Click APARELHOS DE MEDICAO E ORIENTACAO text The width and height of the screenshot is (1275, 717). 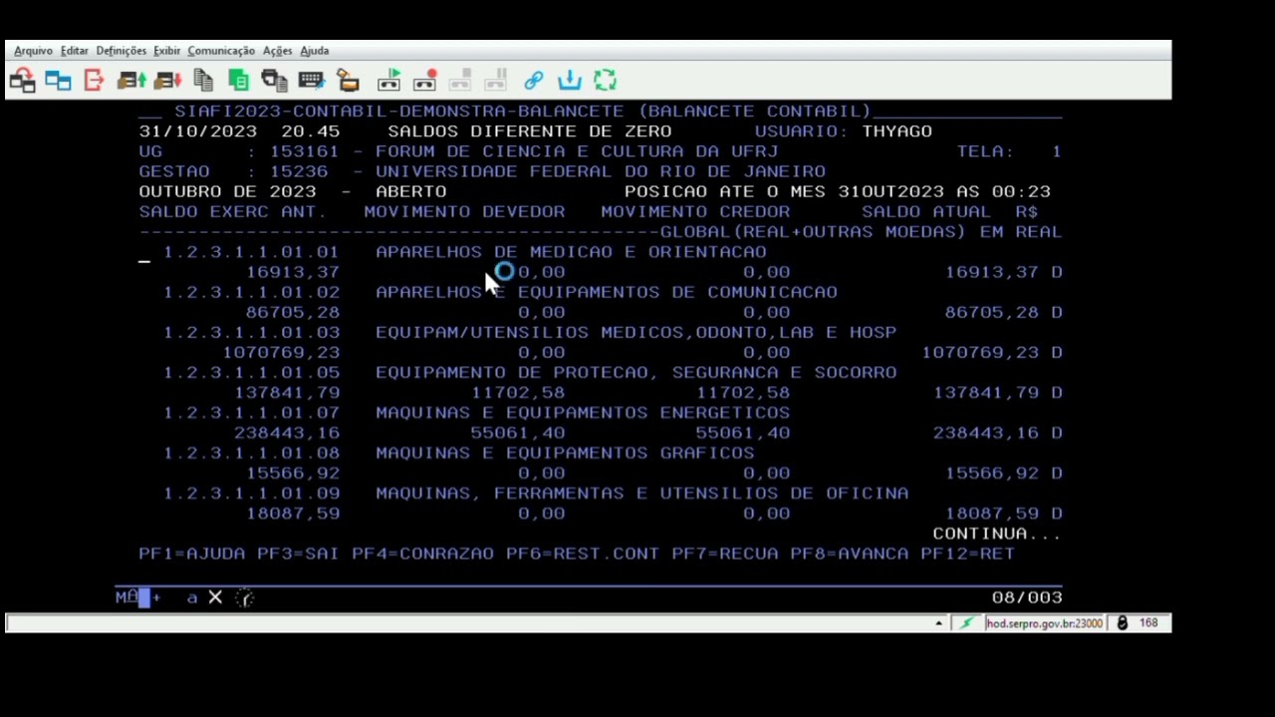click(571, 252)
